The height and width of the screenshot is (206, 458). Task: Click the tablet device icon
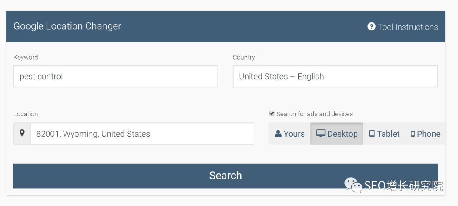tap(372, 134)
